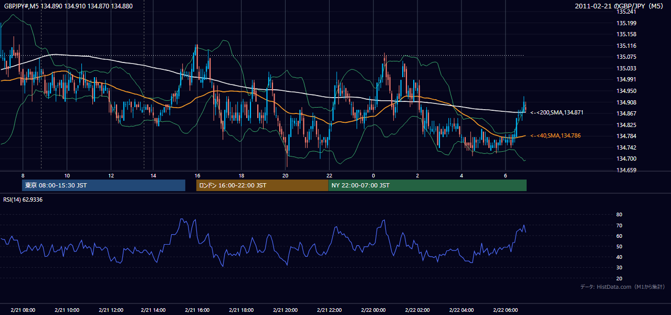Click the hour 22 tick under price chart
This screenshot has width=671, height=315.
pyautogui.click(x=329, y=175)
